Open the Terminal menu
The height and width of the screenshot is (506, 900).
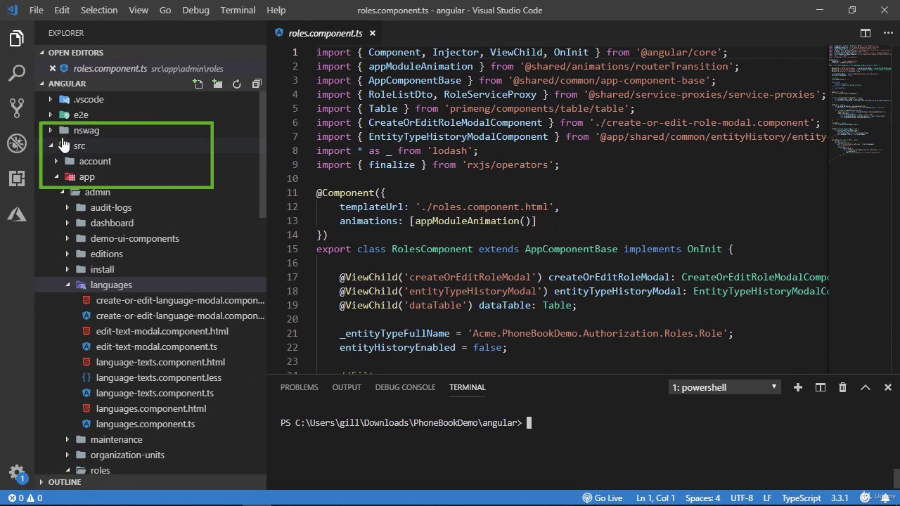coord(238,10)
